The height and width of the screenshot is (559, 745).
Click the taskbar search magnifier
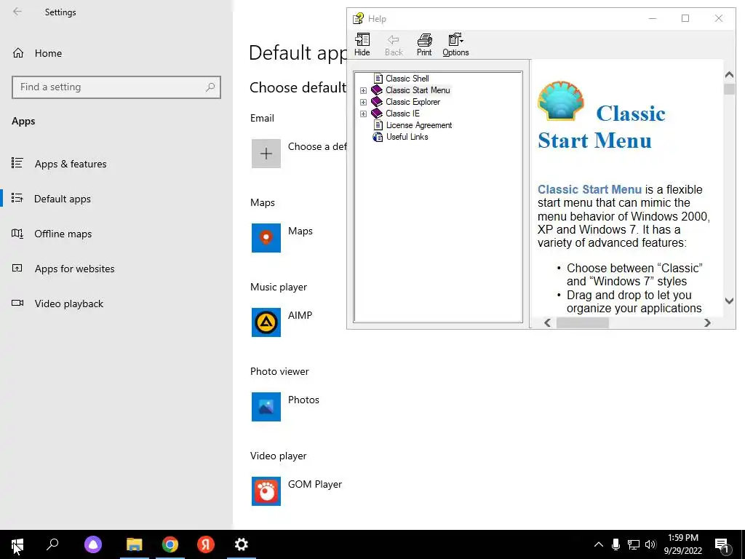click(x=52, y=544)
